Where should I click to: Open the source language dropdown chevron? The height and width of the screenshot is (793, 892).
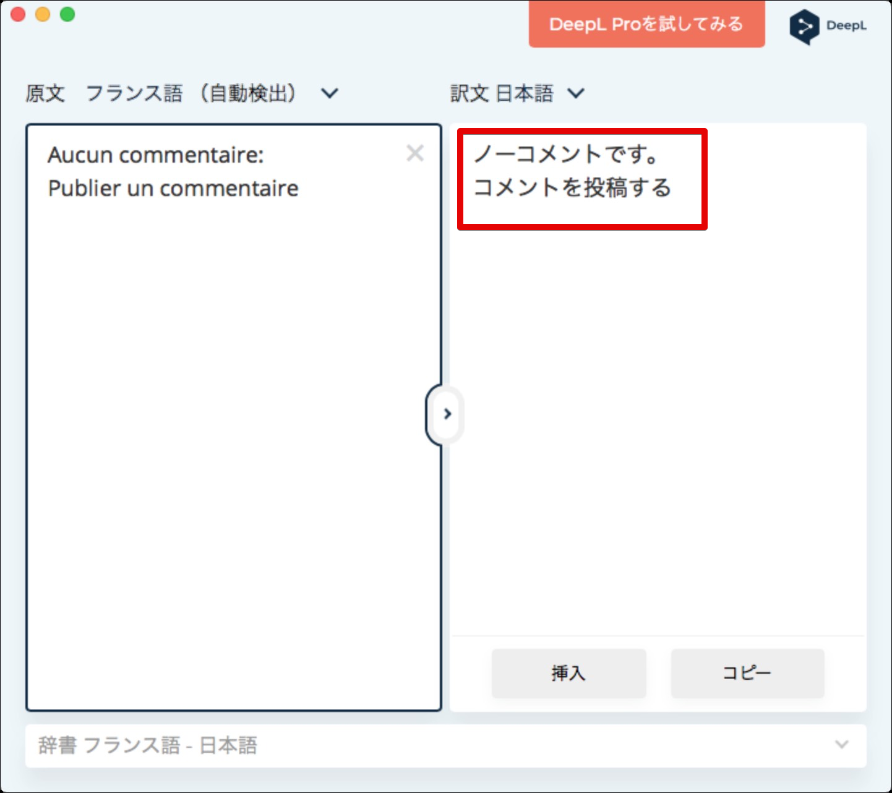[x=330, y=93]
